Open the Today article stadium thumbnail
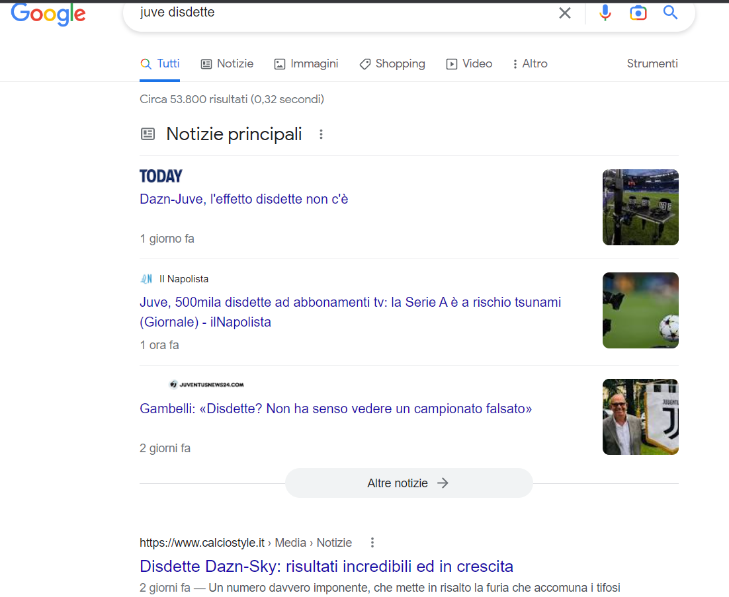Image resolution: width=729 pixels, height=597 pixels. coord(640,207)
